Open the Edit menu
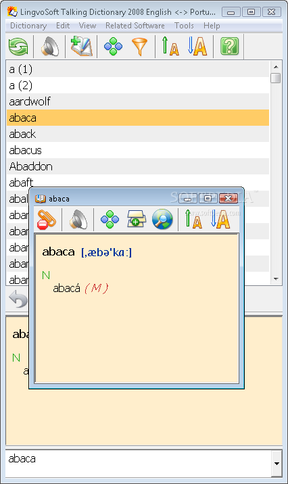 [63, 26]
